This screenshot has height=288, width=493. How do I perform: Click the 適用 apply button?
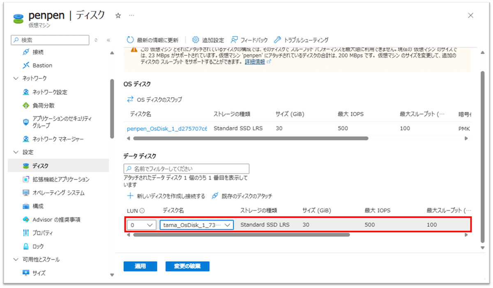tap(140, 266)
